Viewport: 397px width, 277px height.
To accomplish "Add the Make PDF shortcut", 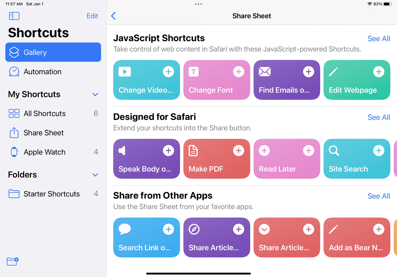I will 238,150.
